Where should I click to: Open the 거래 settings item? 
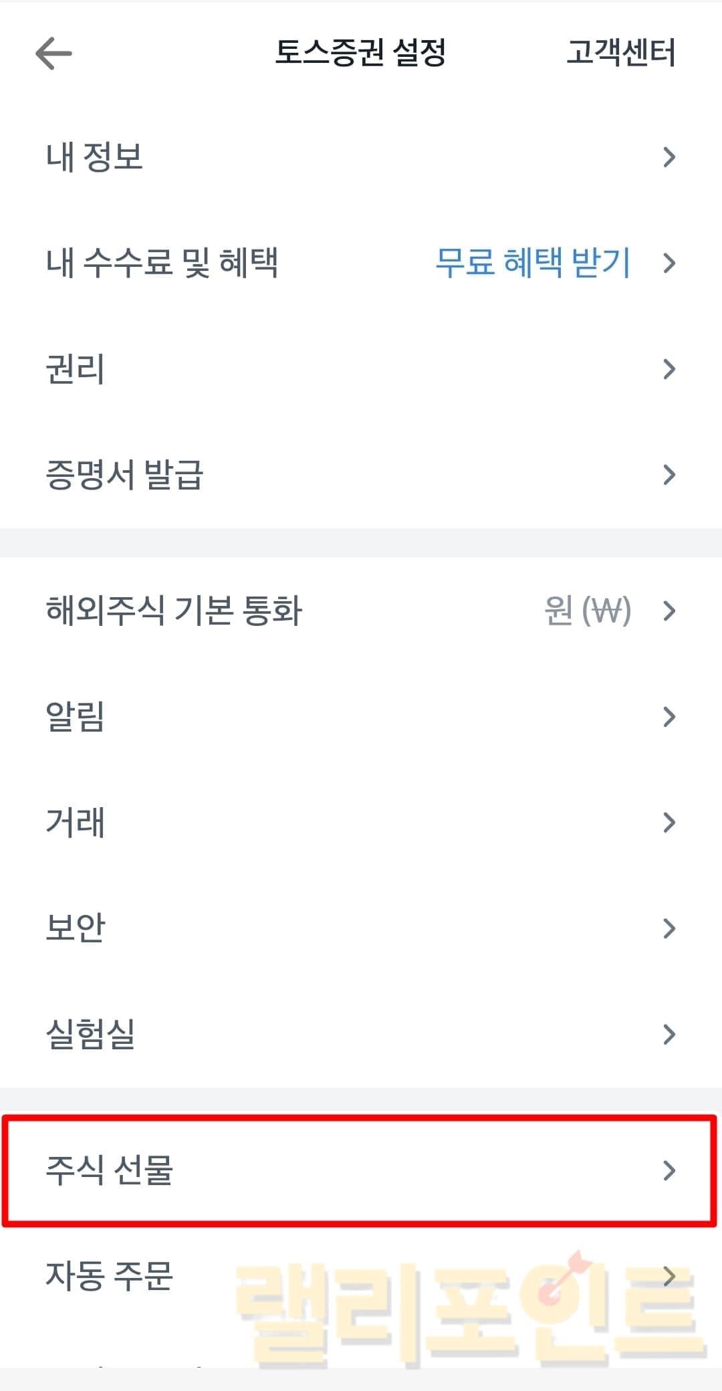tap(75, 822)
